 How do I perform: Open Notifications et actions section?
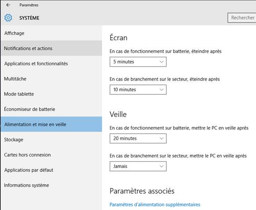pos(51,49)
